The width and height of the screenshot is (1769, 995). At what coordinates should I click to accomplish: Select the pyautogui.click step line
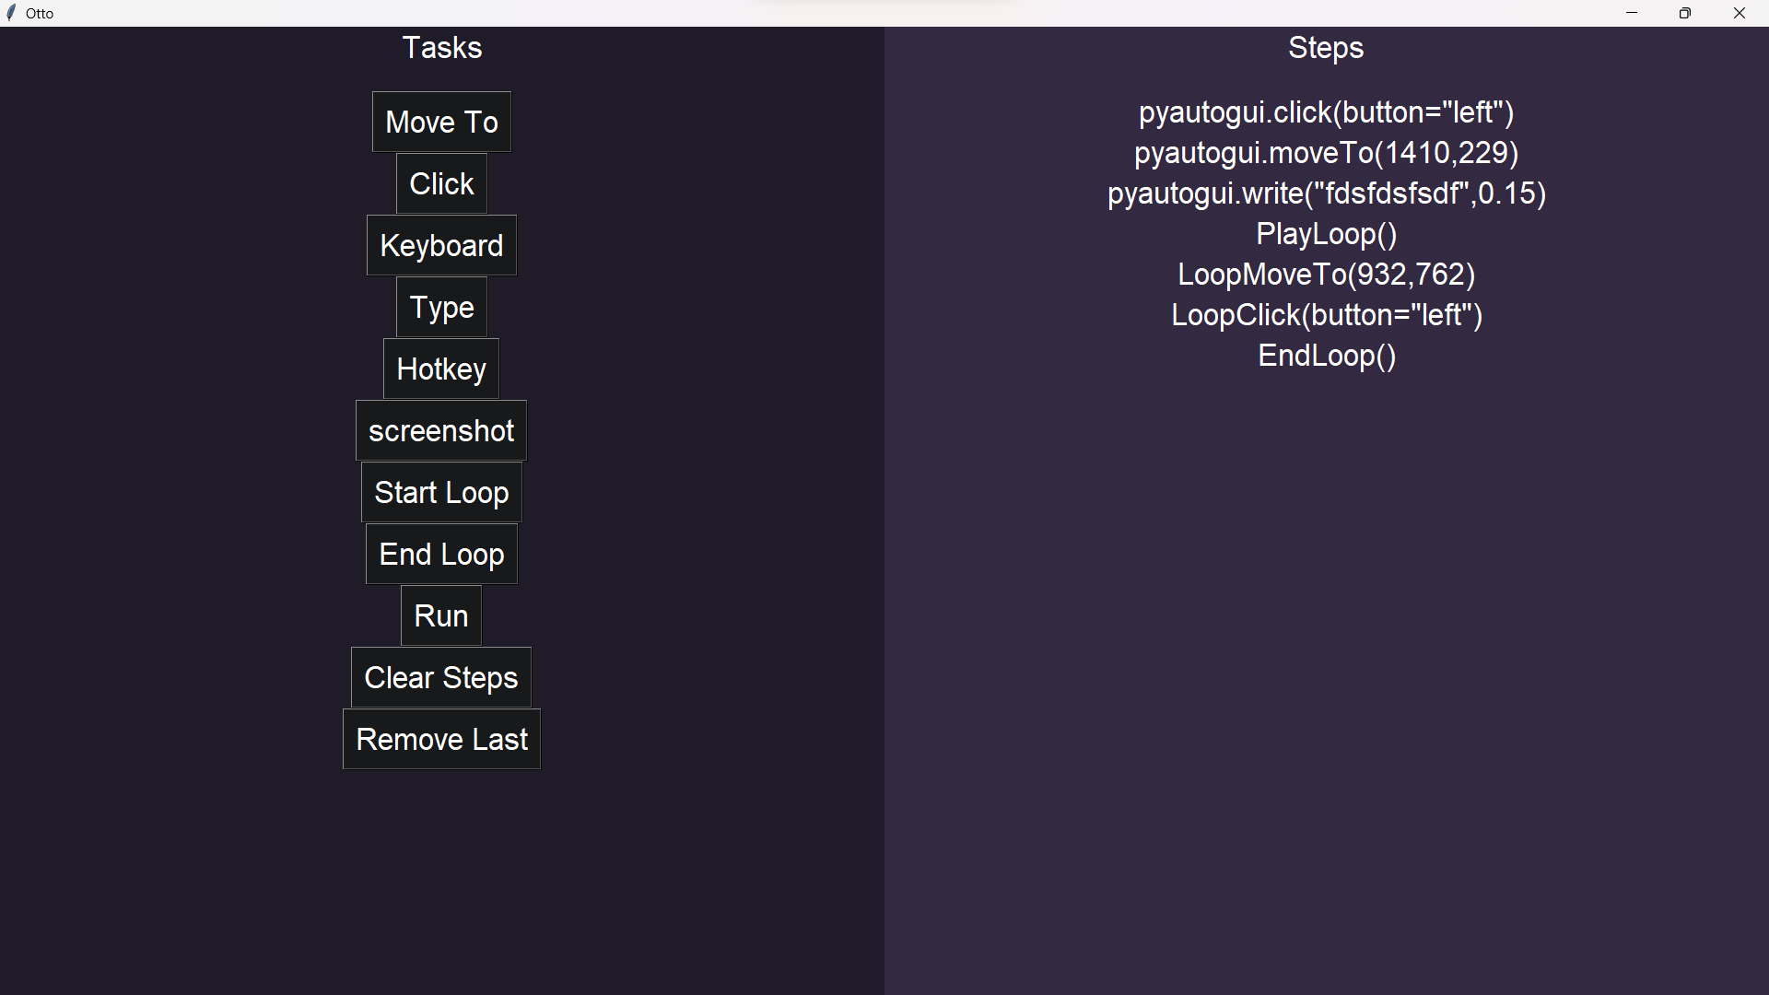(1326, 112)
